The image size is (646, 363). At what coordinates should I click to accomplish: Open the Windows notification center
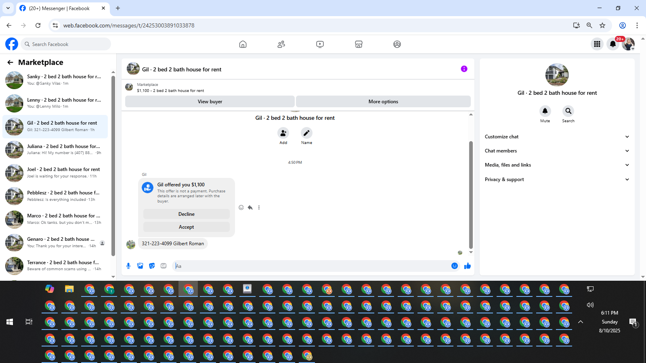pyautogui.click(x=633, y=322)
